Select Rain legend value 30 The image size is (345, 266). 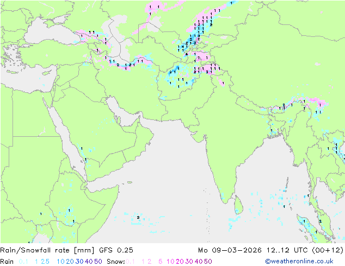point(79,262)
